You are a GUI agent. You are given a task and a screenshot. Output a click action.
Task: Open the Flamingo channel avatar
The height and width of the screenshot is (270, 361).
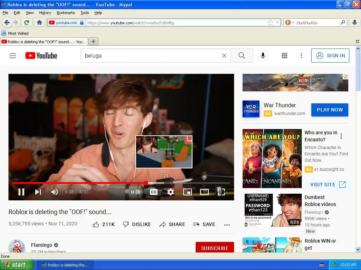tap(17, 246)
